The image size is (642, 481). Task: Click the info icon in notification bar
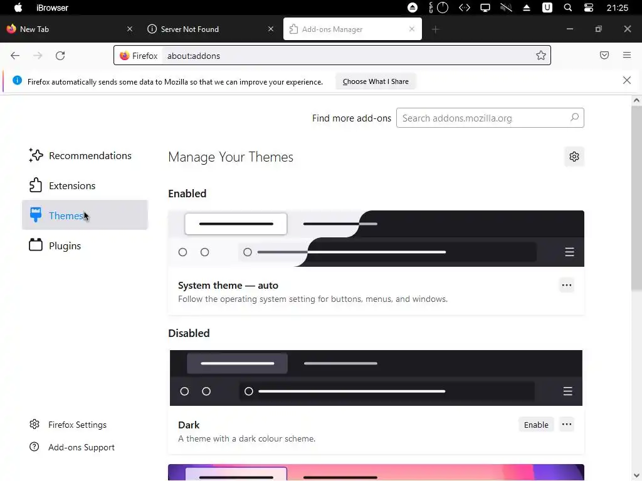(17, 81)
